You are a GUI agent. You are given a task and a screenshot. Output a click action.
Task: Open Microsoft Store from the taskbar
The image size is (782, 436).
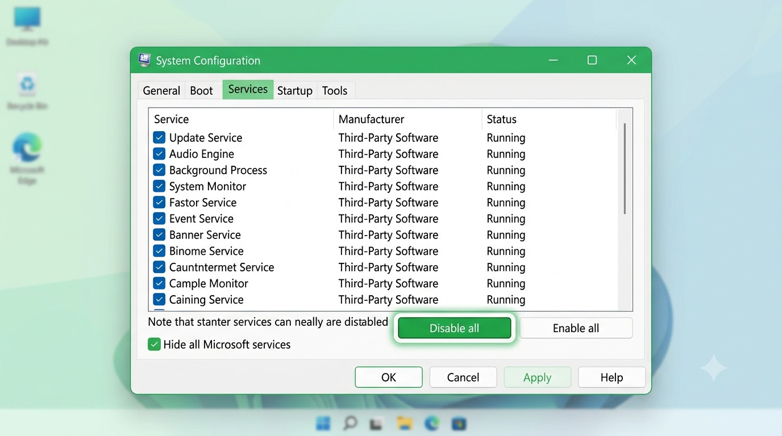coord(459,423)
